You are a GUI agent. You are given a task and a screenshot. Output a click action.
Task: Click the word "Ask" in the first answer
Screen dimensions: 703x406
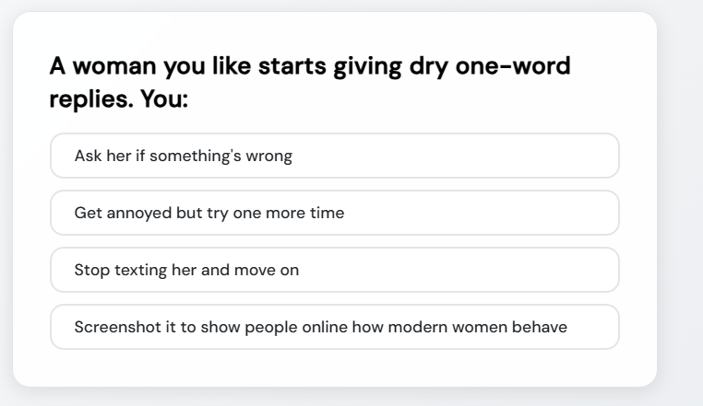[x=88, y=157]
